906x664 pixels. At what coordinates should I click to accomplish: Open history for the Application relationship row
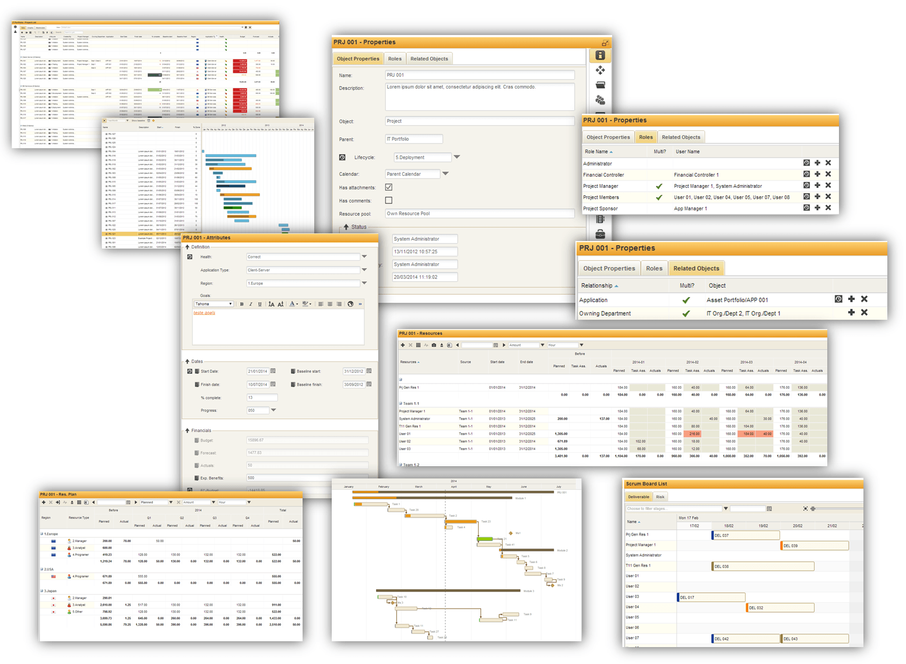coord(838,299)
